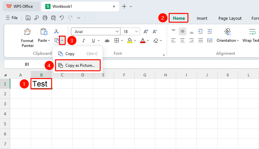Click the Wrap Text button
259x149 pixels.
[251, 35]
